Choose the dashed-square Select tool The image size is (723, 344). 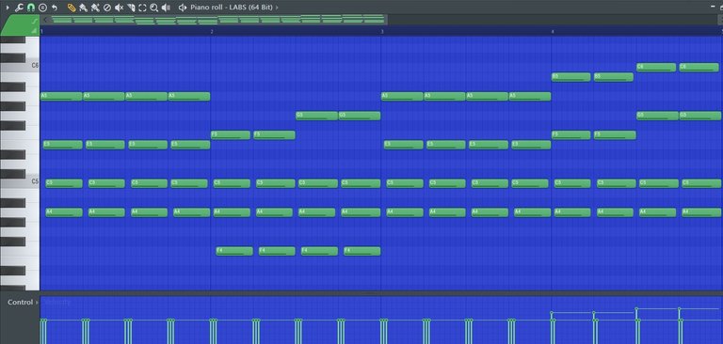pyautogui.click(x=142, y=8)
